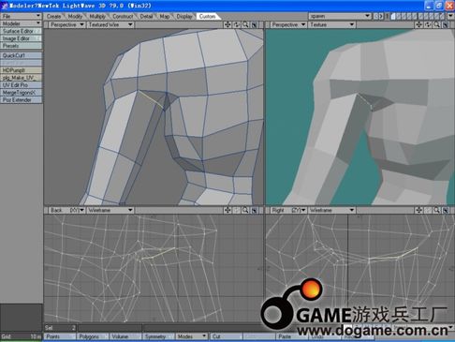This screenshot has width=455, height=342.
Task: Click the HDPump button
Action: coord(21,70)
